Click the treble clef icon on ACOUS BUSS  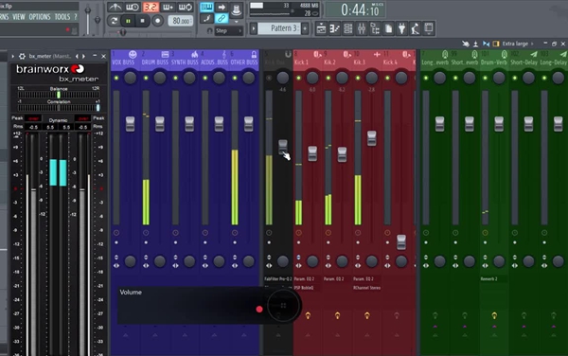pos(224,54)
